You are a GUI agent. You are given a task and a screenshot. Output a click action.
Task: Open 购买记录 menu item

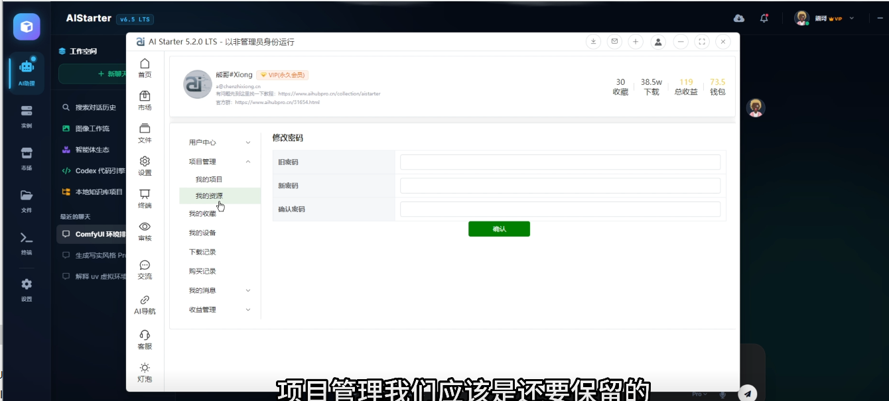point(202,272)
